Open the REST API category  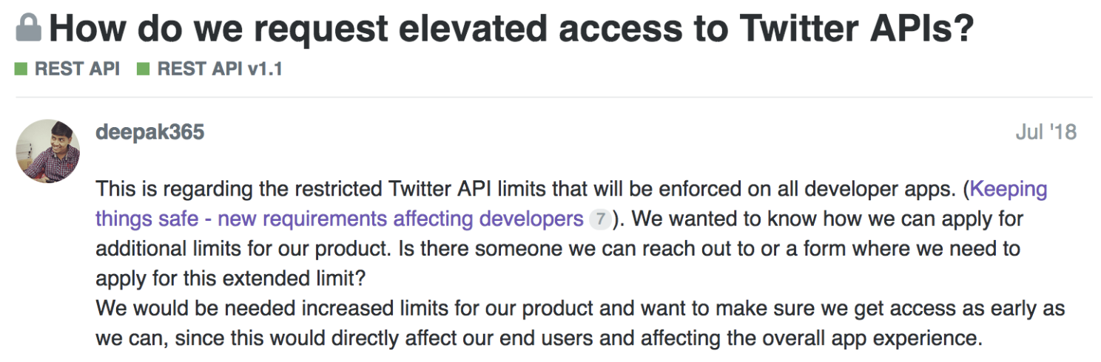(x=77, y=69)
